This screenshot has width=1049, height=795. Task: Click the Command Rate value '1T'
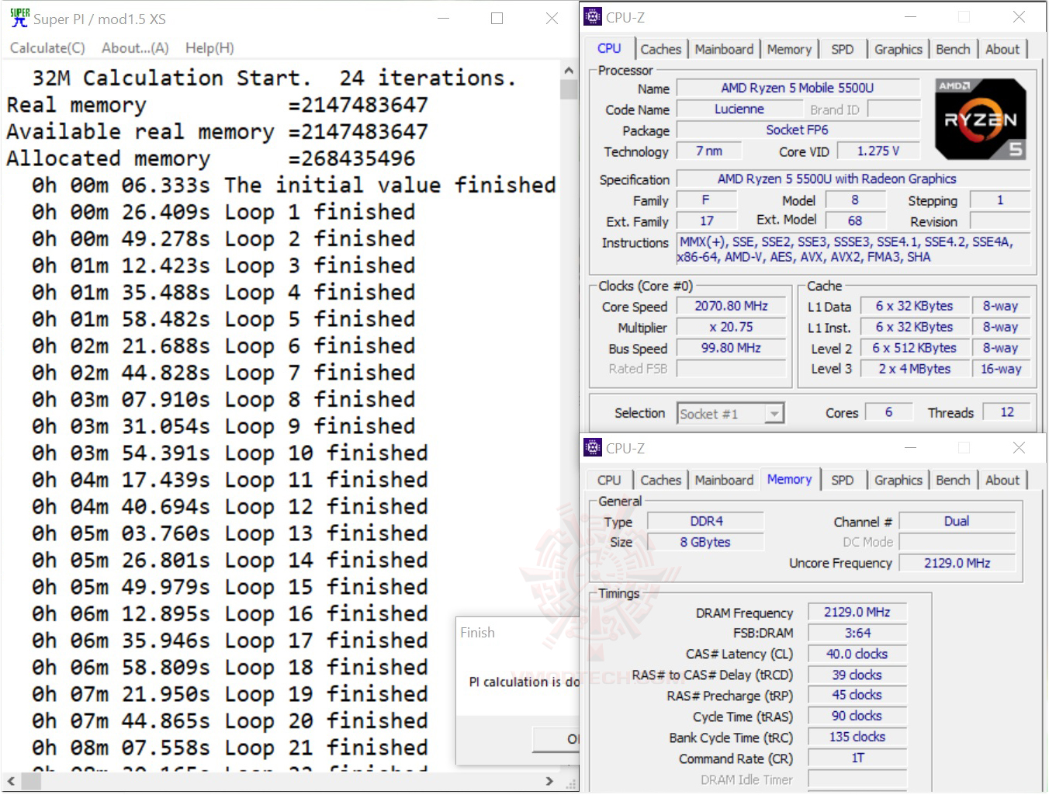coord(857,758)
